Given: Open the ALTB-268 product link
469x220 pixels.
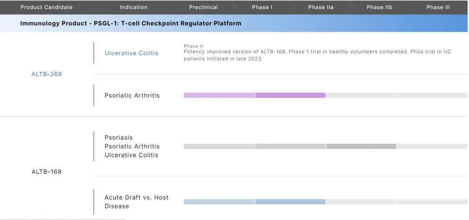Looking at the screenshot, I should pos(46,74).
